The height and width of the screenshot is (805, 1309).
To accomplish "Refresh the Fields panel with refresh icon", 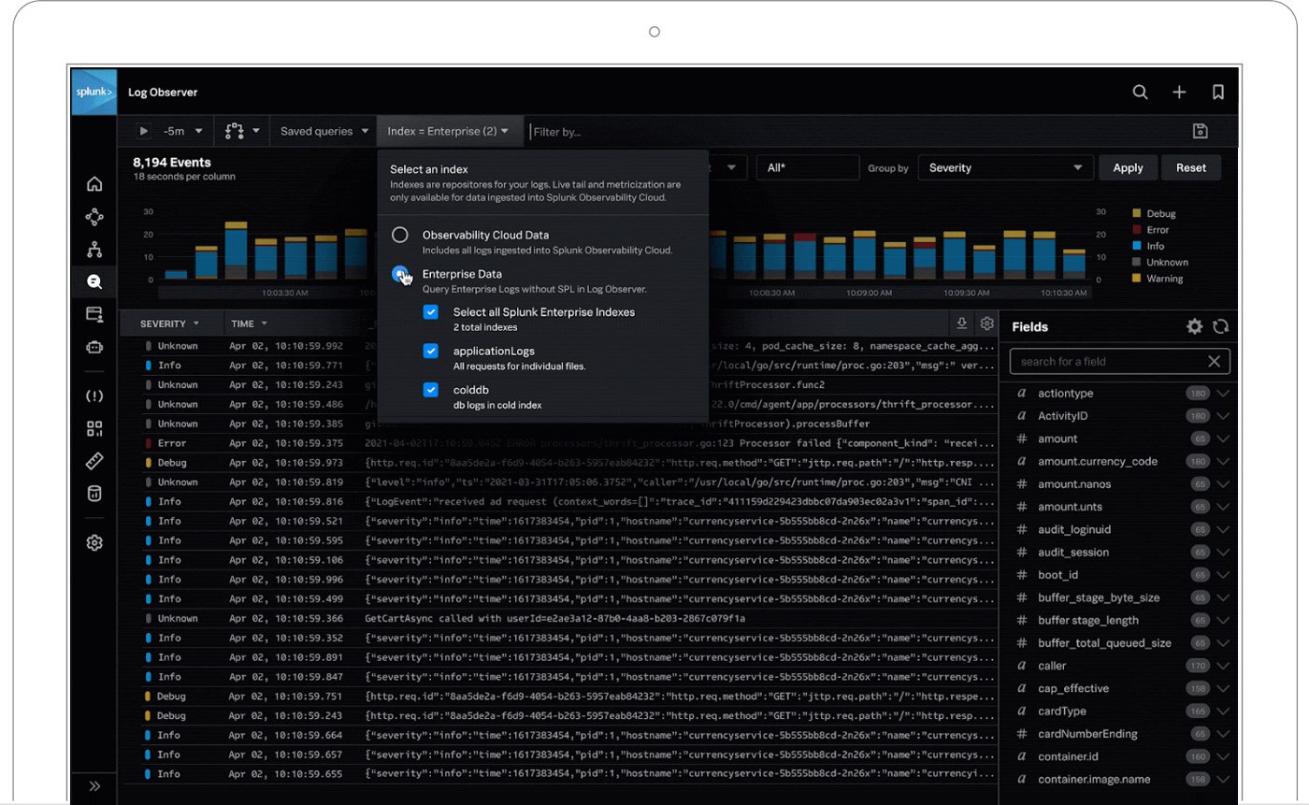I will 1221,326.
